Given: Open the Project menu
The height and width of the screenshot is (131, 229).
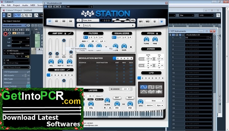Looking at the screenshot, I should click(16, 5).
